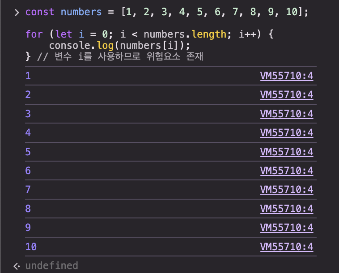The height and width of the screenshot is (273, 339).
Task: Open VM55710:4 link beside output 1
Action: [287, 76]
